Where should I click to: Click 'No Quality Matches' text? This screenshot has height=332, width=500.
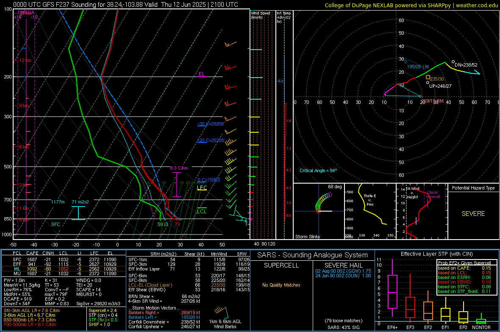point(281,285)
